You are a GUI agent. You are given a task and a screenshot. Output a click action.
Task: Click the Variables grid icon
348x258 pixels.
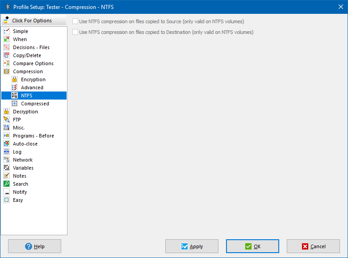(6, 168)
